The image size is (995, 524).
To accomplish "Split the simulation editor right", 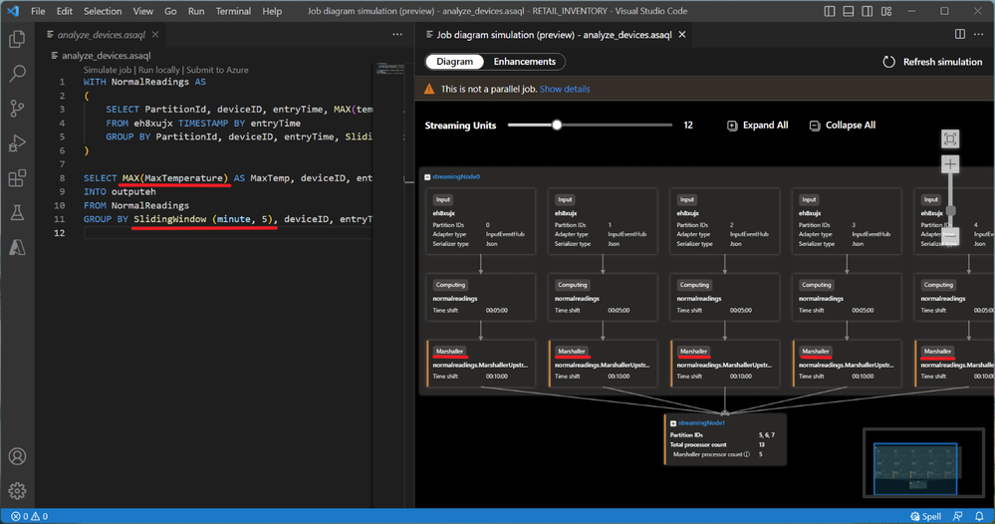I will click(959, 34).
